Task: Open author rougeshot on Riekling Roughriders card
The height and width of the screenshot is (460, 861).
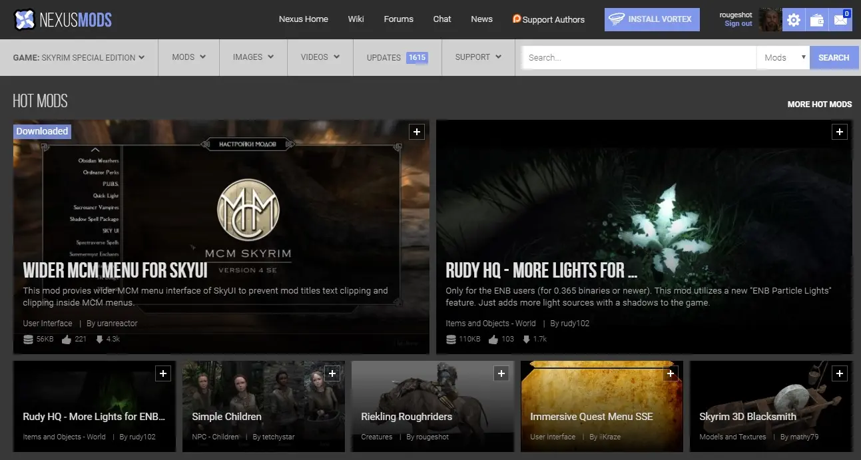Action: point(433,437)
